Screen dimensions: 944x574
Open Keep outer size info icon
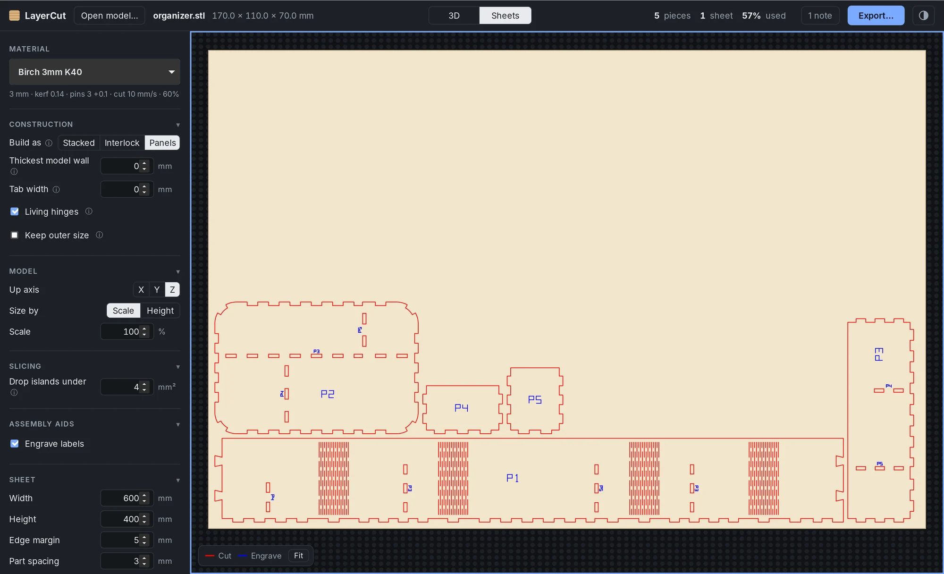coord(99,235)
